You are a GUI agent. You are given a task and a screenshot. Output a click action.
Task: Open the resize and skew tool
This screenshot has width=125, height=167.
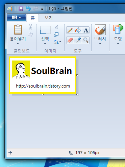click(56, 34)
